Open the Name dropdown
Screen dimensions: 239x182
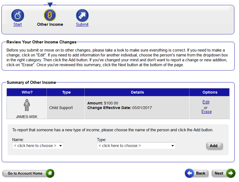[x=38, y=146]
